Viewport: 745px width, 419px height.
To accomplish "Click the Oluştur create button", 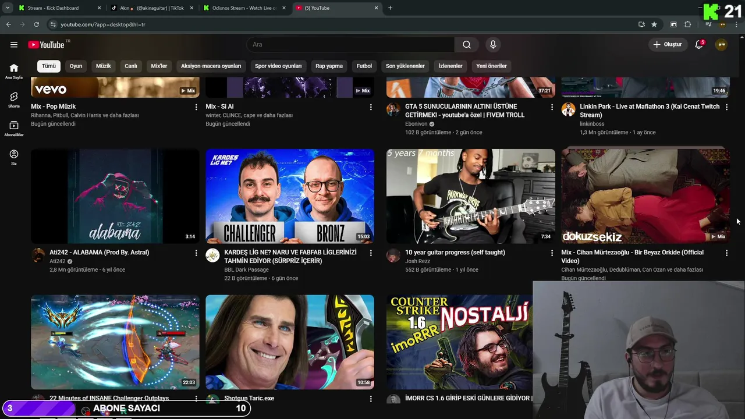I will [668, 45].
